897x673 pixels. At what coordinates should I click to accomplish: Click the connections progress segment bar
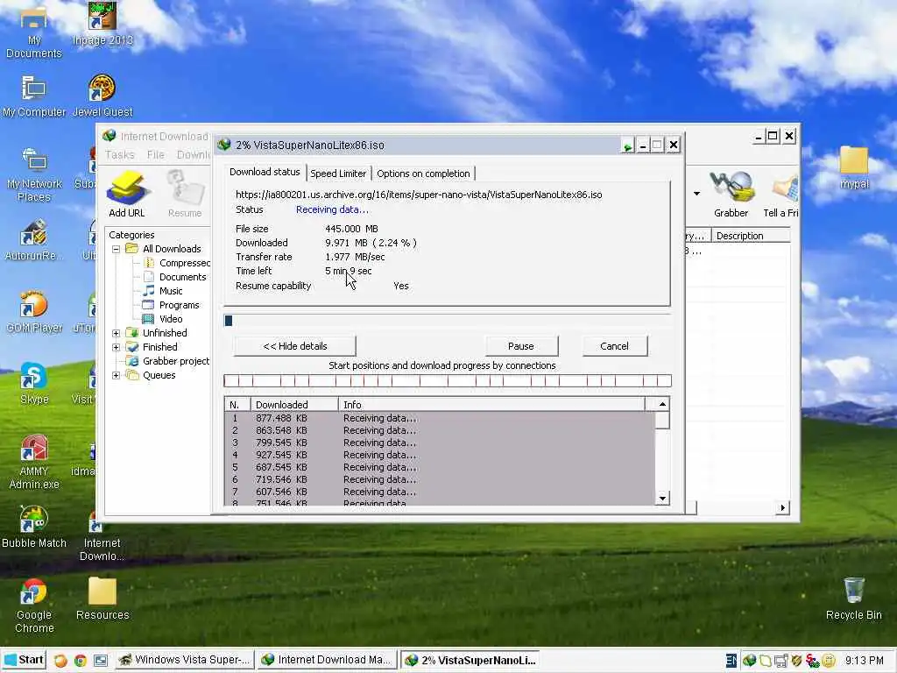(448, 380)
